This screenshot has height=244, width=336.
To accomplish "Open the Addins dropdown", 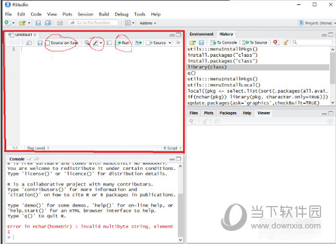I will click(x=147, y=23).
